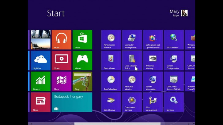Open Windows PowerShell tile
This screenshot has height=125, width=223.
click(190, 81)
